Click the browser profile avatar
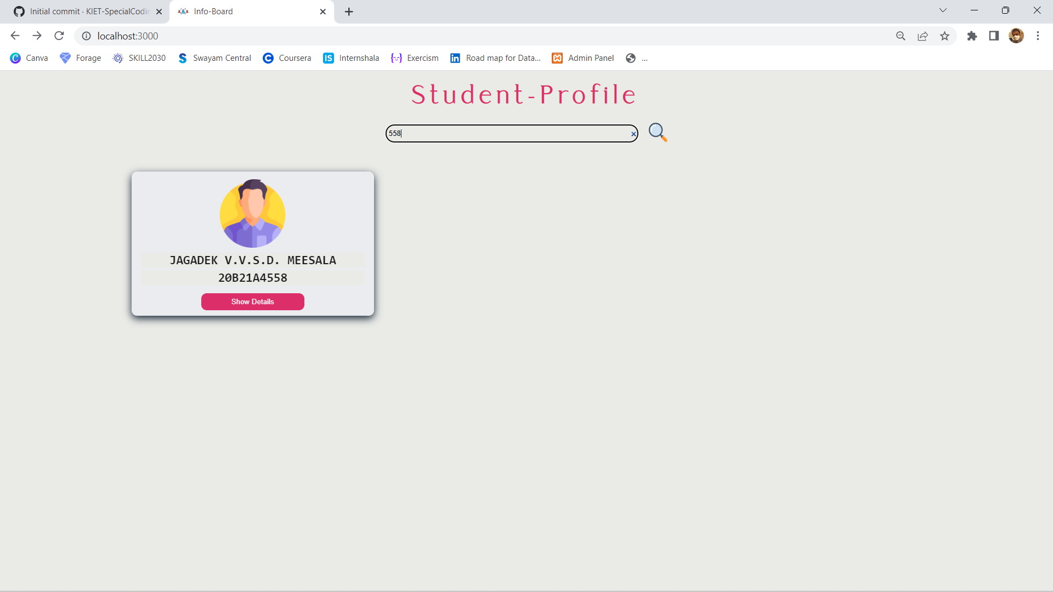The image size is (1053, 592). point(1016,36)
